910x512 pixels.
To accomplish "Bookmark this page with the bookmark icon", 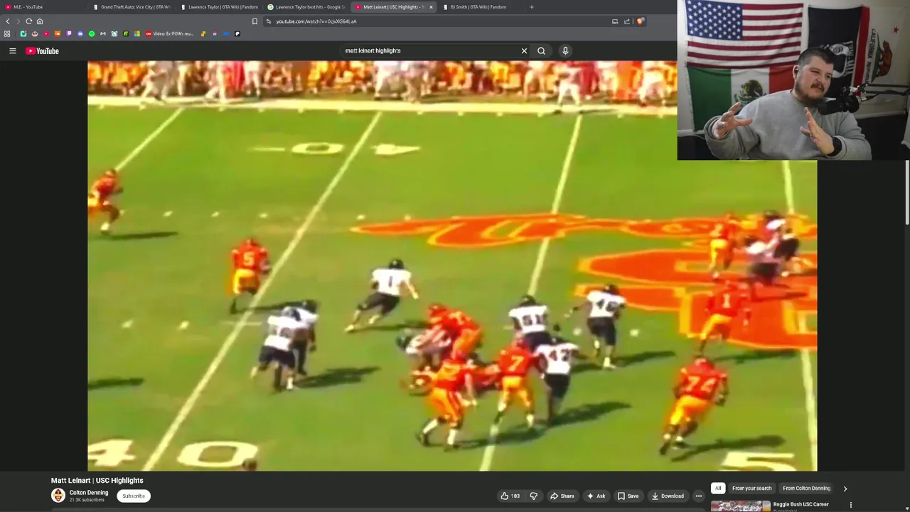I will click(x=255, y=21).
